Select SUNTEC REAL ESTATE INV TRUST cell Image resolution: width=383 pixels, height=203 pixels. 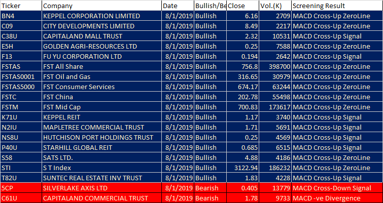coord(101,178)
